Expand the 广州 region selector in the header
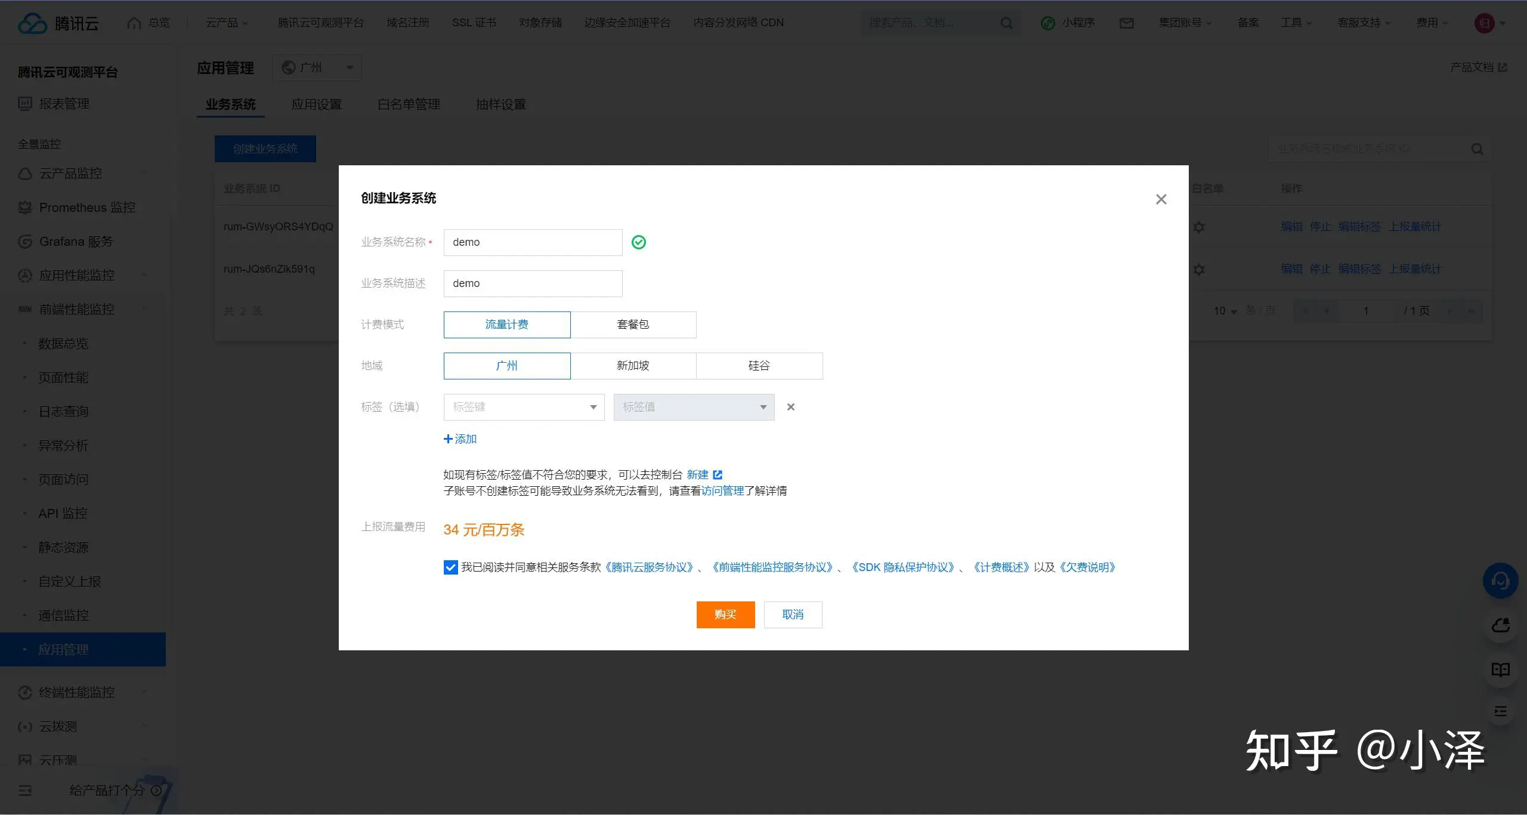Screen dimensions: 1527x815 [317, 67]
